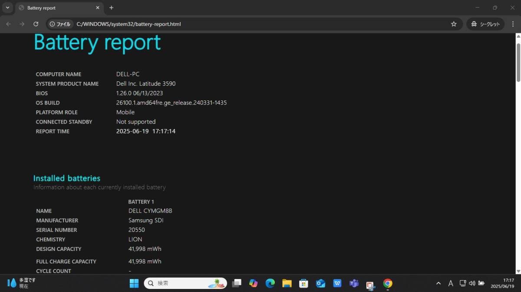Click the シークレット incognito indicator
The height and width of the screenshot is (292, 521).
point(485,24)
